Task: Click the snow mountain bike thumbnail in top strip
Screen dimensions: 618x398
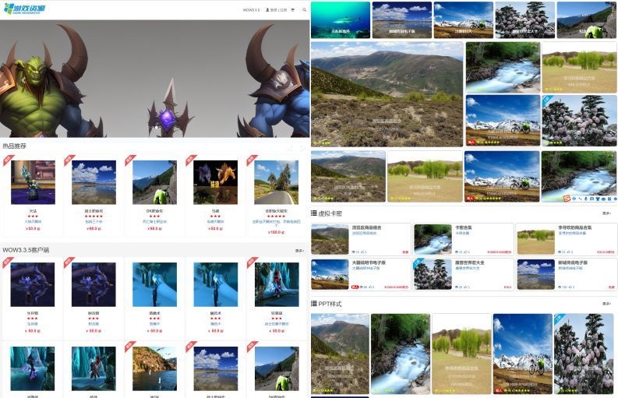Action: point(464,19)
